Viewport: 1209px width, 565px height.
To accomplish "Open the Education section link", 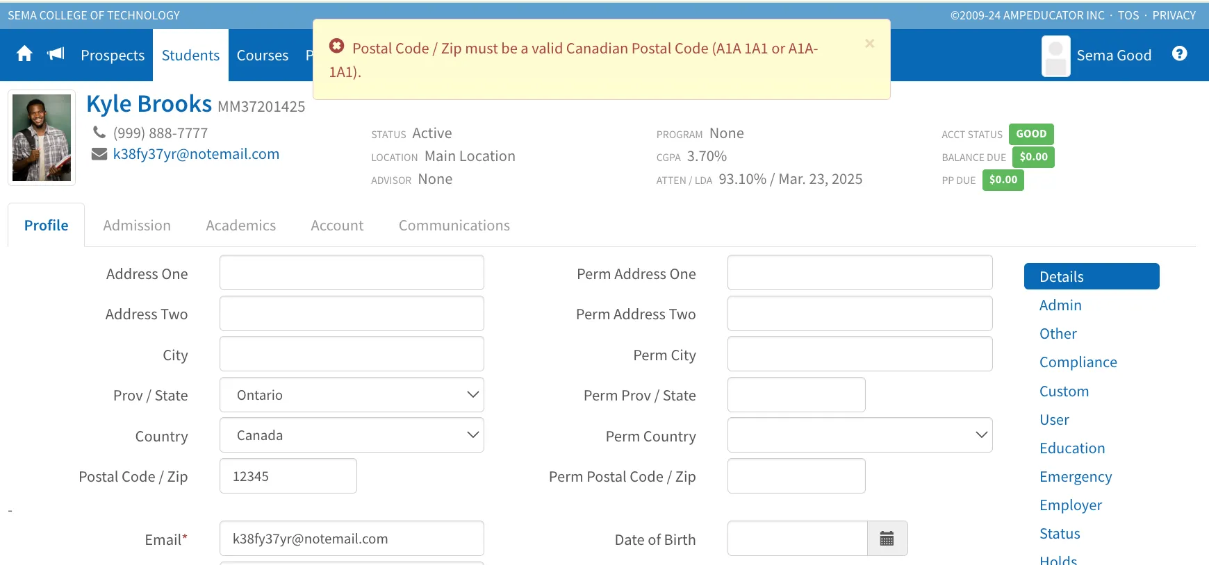I will (1072, 448).
